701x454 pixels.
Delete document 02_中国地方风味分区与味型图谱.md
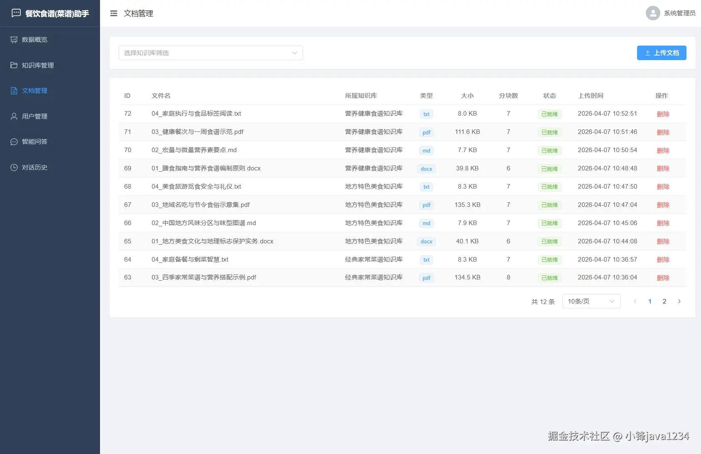(x=663, y=223)
